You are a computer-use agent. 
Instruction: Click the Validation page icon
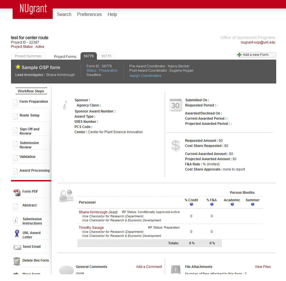click(x=15, y=158)
